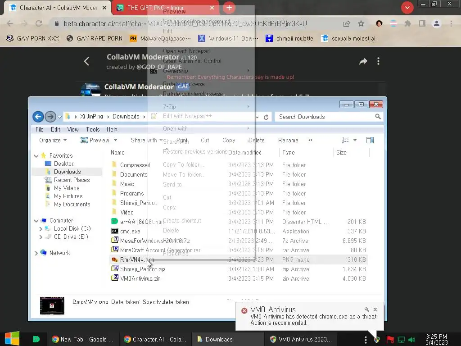Click the Explorer back arrow button
This screenshot has width=461, height=346.
click(x=38, y=117)
